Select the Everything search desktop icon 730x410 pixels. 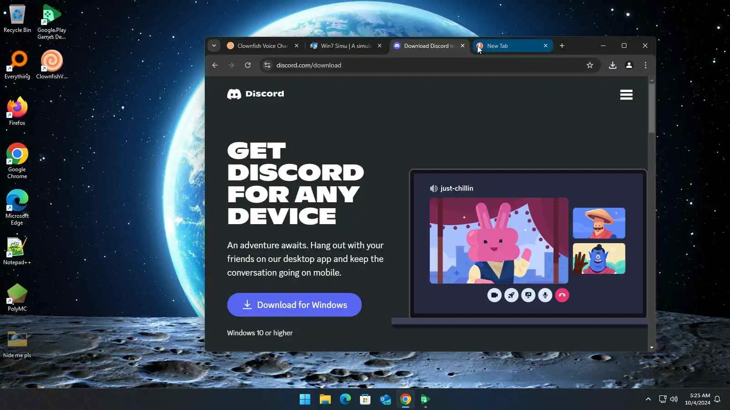click(17, 65)
